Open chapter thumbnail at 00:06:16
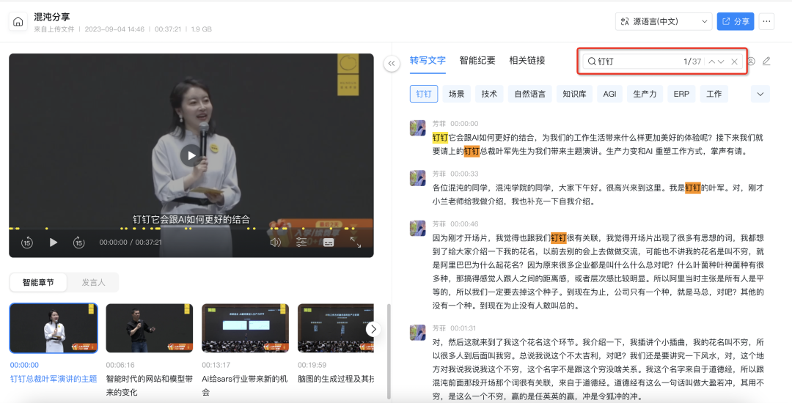The width and height of the screenshot is (792, 403). [150, 328]
